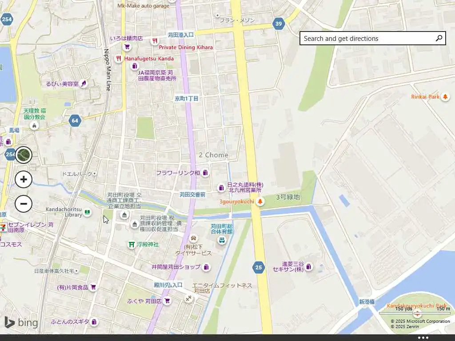This screenshot has height=341, width=455.
Task: Focus the Search and get directions field
Action: (x=373, y=38)
